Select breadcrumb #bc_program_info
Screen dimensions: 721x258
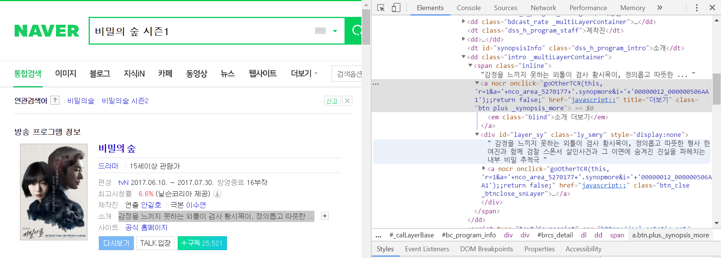469,235
